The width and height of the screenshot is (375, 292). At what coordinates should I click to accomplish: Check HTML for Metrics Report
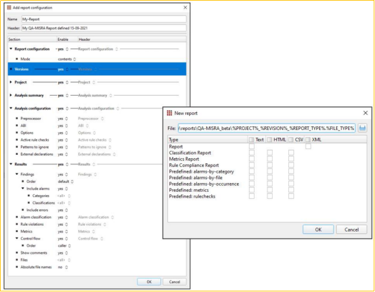[x=270, y=159]
